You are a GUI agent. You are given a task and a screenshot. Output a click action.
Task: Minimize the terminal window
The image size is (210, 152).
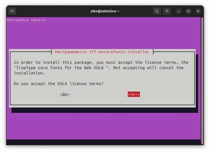(x=178, y=11)
